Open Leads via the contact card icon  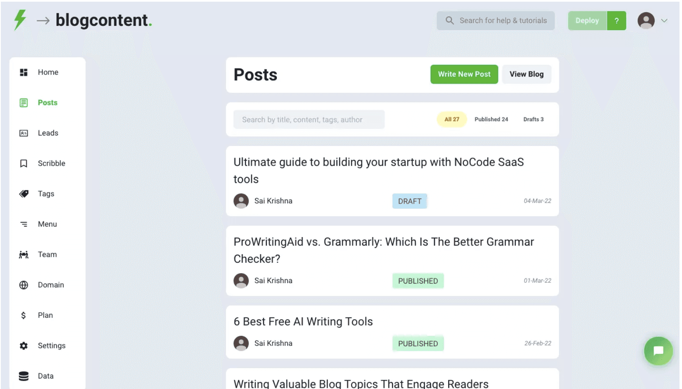point(24,133)
